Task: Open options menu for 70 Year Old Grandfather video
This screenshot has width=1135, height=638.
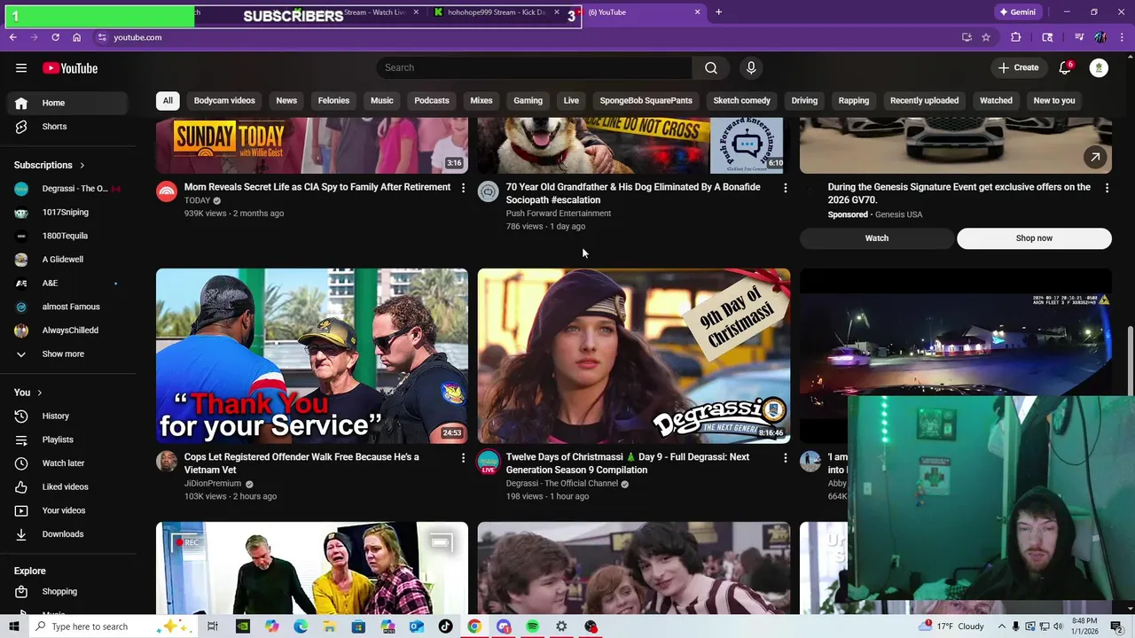Action: [x=785, y=188]
